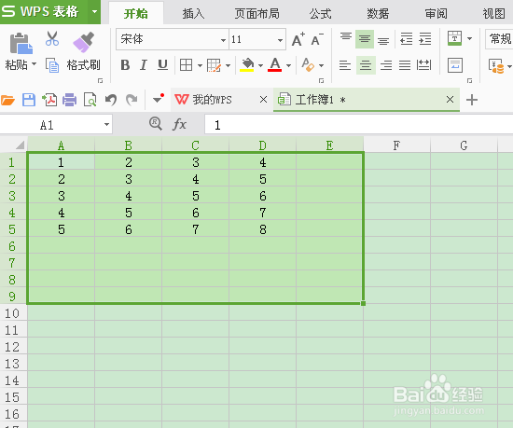
Task: Toggle align text right
Action: [x=386, y=65]
